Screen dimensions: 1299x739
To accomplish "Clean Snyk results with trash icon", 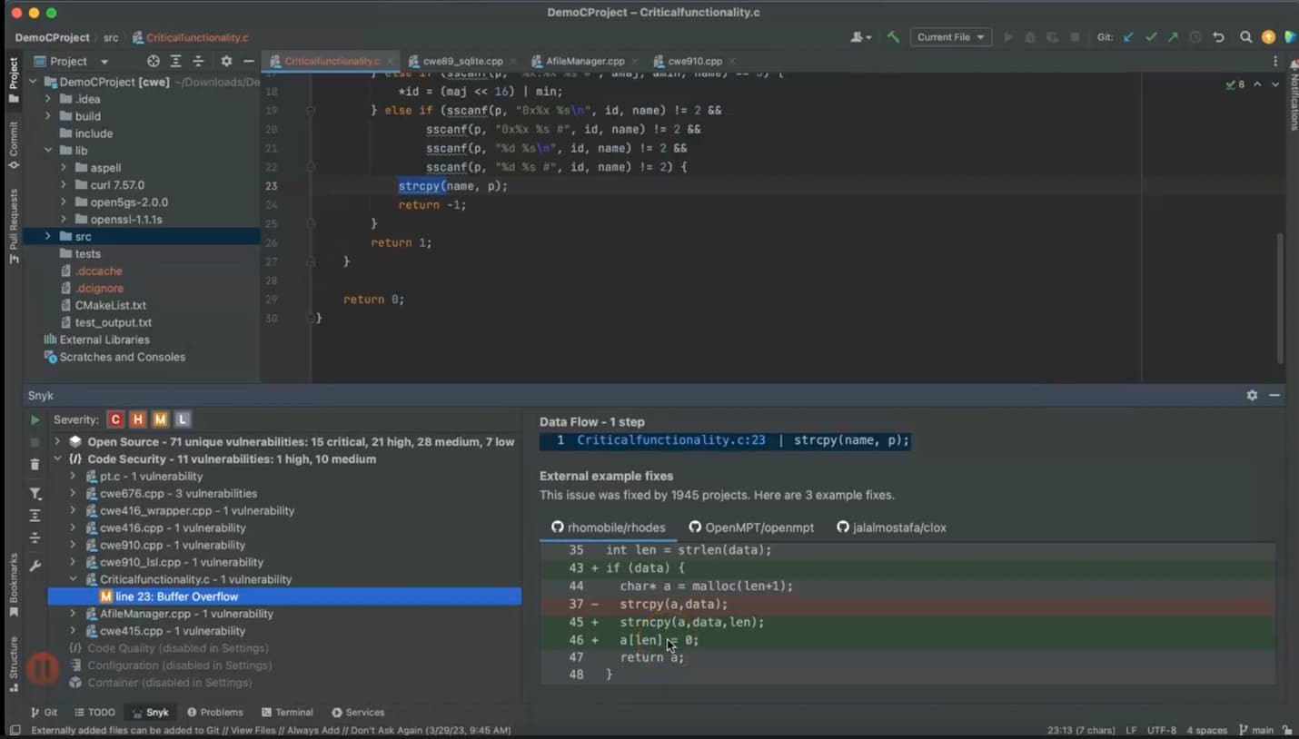I will tap(35, 465).
